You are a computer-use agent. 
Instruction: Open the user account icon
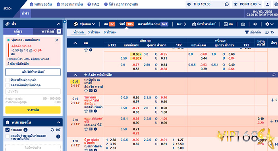tap(268, 4)
